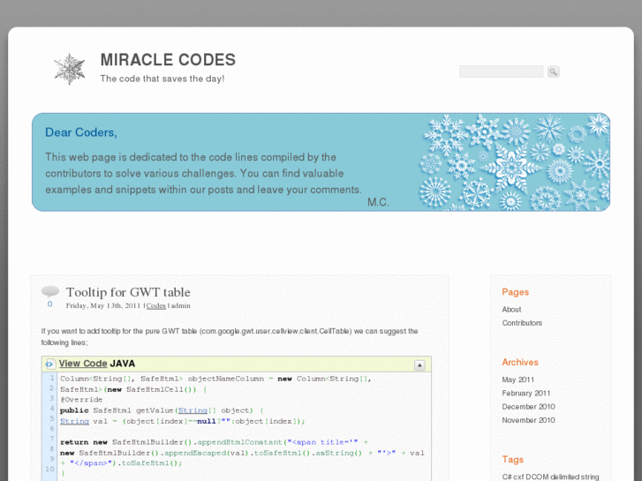Click the View Code link

click(83, 364)
